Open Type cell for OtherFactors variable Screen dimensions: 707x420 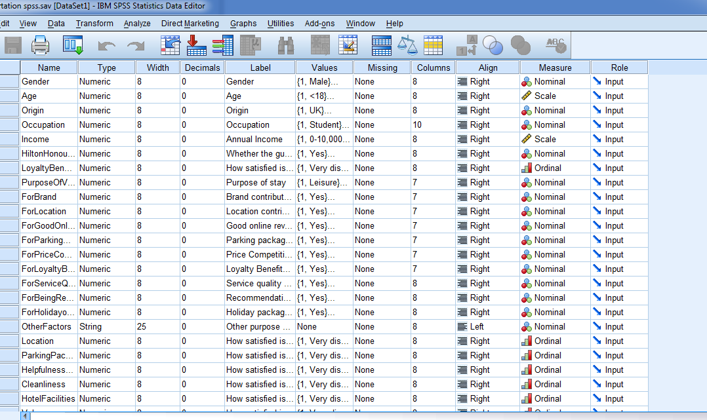pyautogui.click(x=106, y=327)
